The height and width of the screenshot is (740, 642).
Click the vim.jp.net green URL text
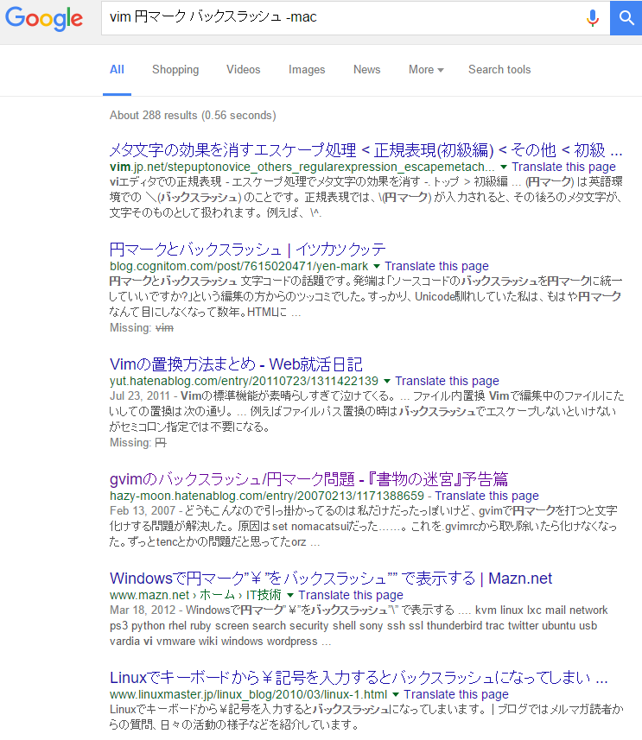pyautogui.click(x=302, y=167)
